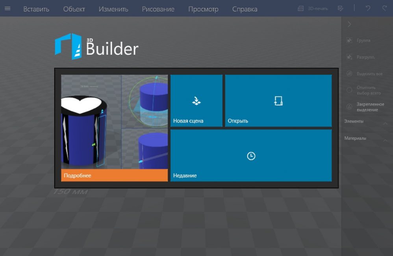Redo the last undone action
The height and width of the screenshot is (256, 393).
coord(384,9)
